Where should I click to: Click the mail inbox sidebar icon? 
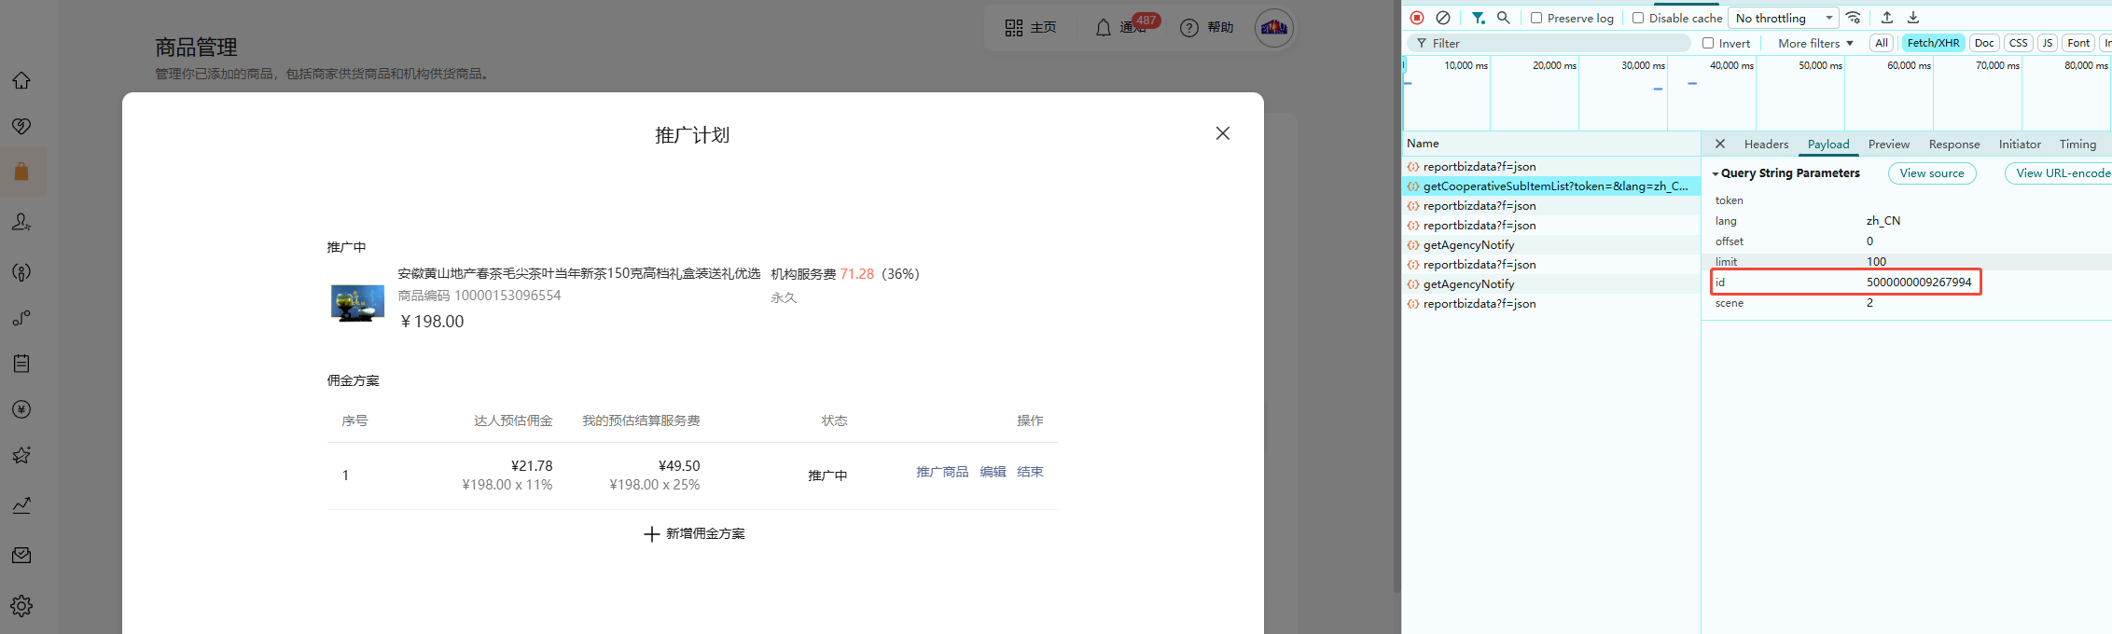(21, 556)
